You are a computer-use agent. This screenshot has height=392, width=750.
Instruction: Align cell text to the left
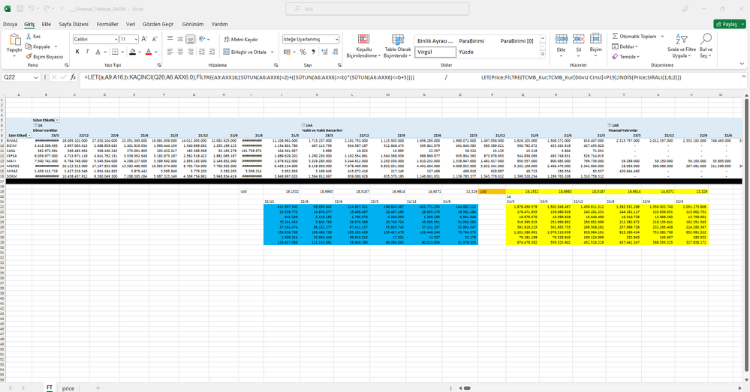pyautogui.click(x=170, y=52)
